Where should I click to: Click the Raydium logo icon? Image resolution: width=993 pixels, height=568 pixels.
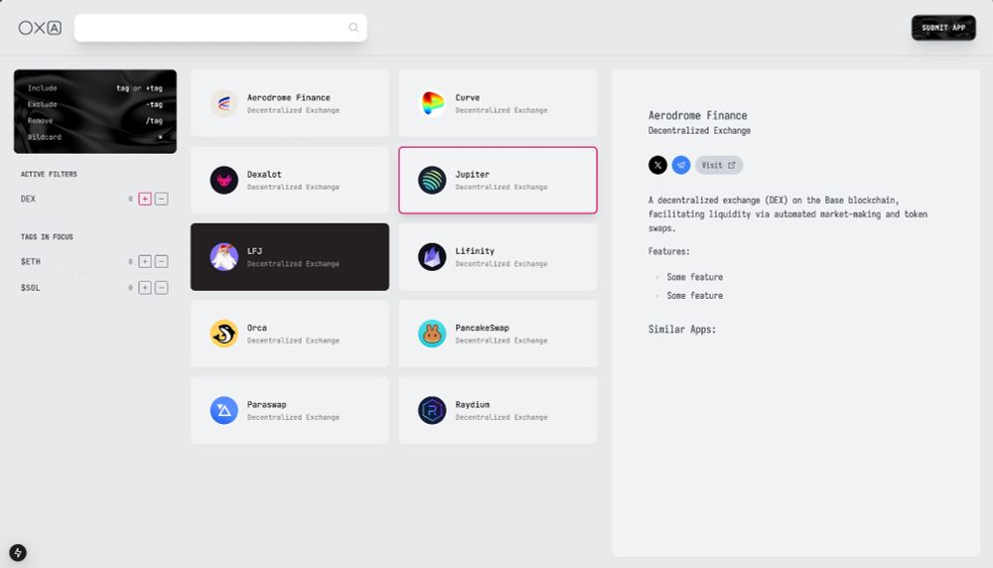pos(432,410)
